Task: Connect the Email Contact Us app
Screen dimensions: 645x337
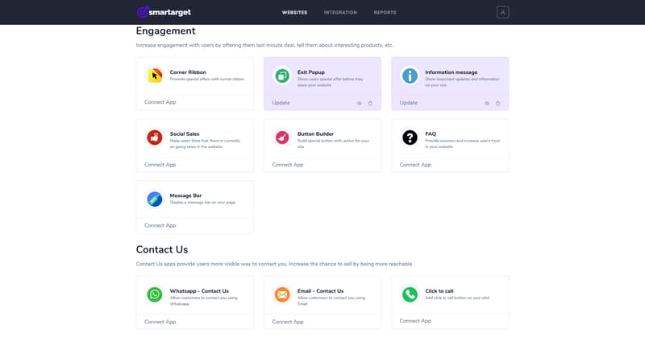Action: 288,322
